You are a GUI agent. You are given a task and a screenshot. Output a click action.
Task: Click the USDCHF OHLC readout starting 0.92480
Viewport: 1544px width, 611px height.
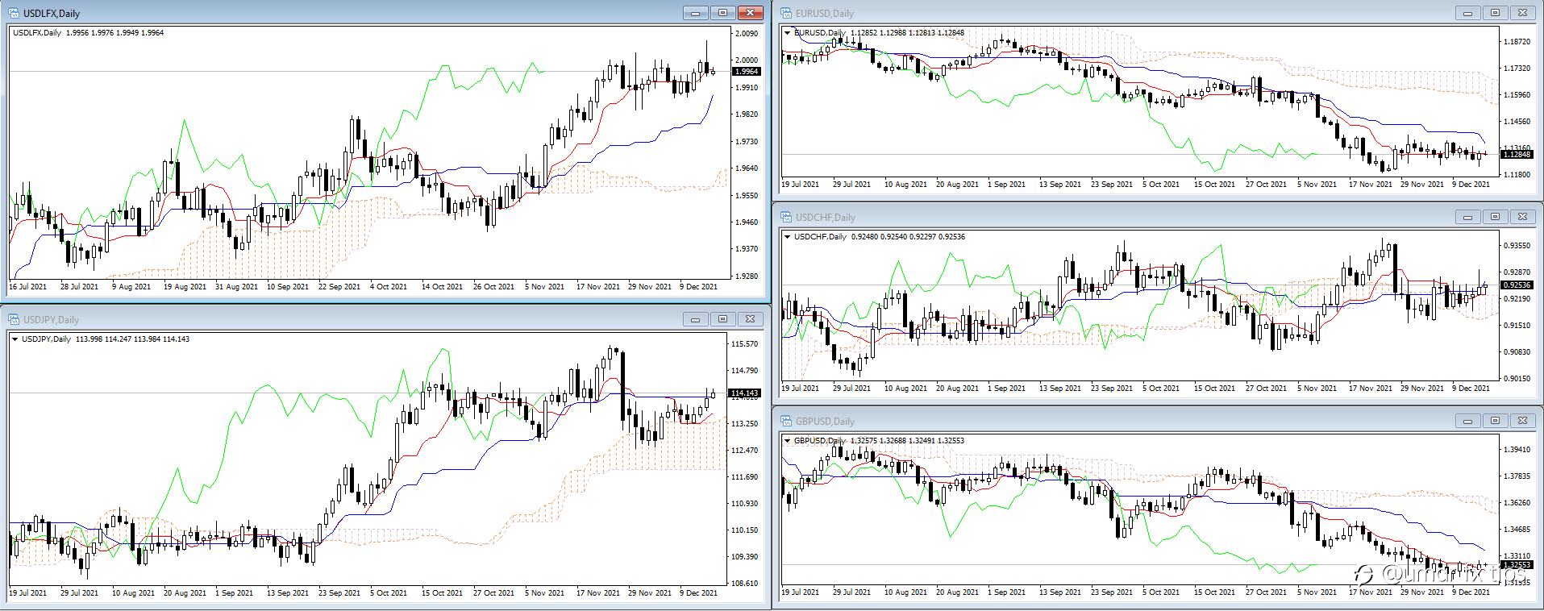click(908, 237)
